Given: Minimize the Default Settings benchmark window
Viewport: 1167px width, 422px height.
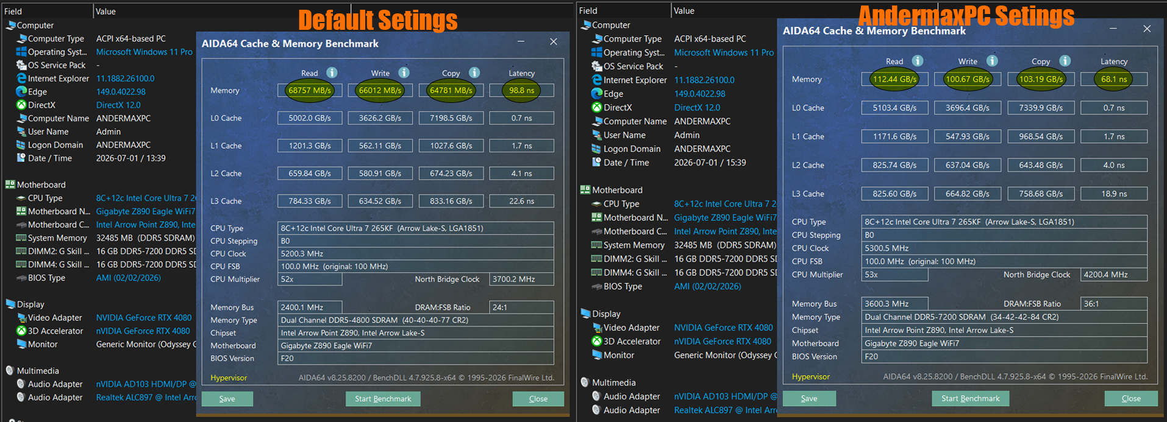Looking at the screenshot, I should point(521,41).
